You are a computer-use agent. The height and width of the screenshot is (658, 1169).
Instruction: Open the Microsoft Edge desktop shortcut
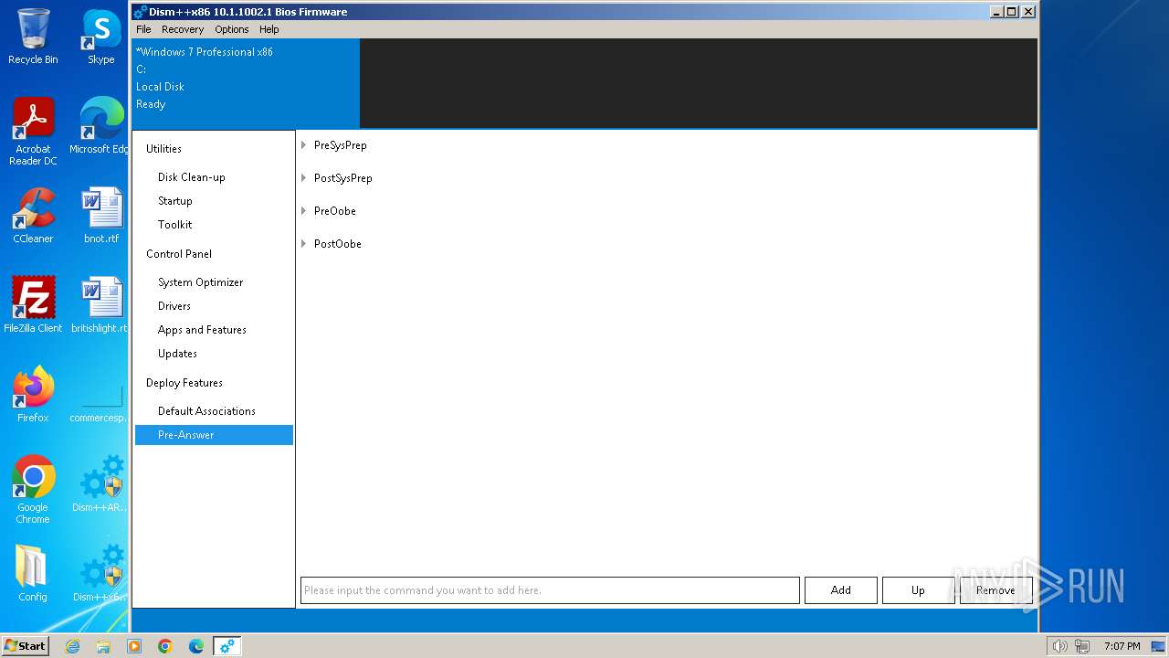click(x=101, y=126)
